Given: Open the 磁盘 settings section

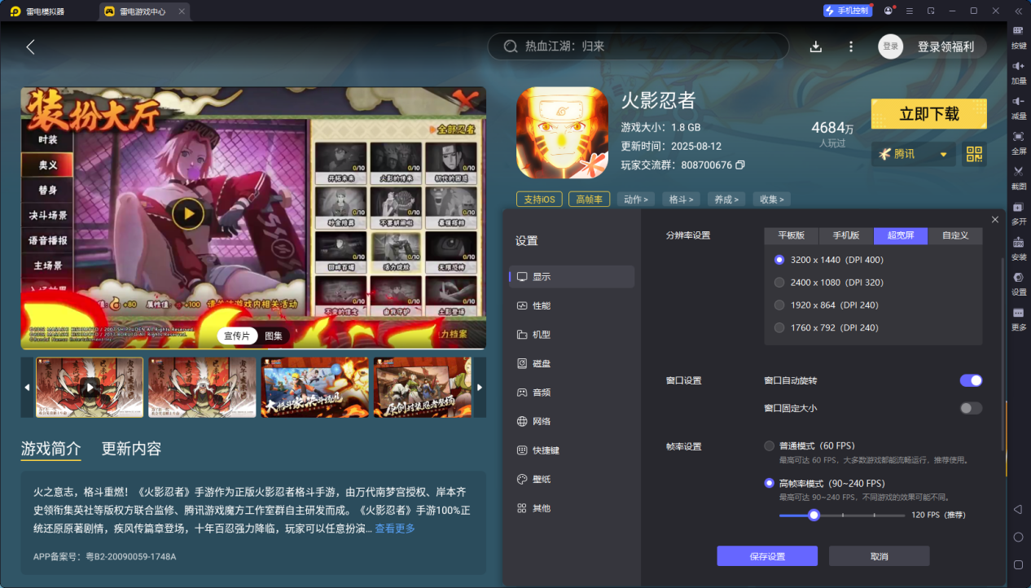Looking at the screenshot, I should tap(572, 363).
